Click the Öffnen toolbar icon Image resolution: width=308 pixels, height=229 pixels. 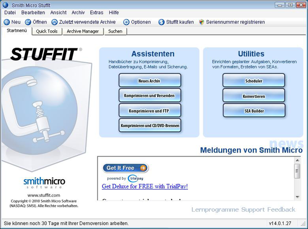(28, 22)
